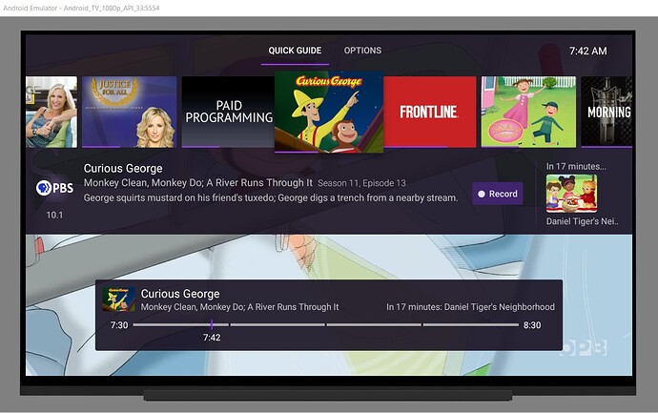This screenshot has height=413, width=658.
Task: Click the Season 11, Episode 13 label
Action: (x=361, y=183)
